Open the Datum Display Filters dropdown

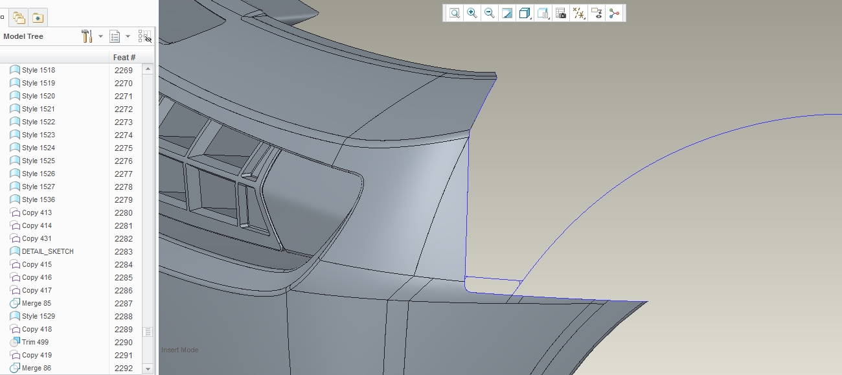click(580, 13)
